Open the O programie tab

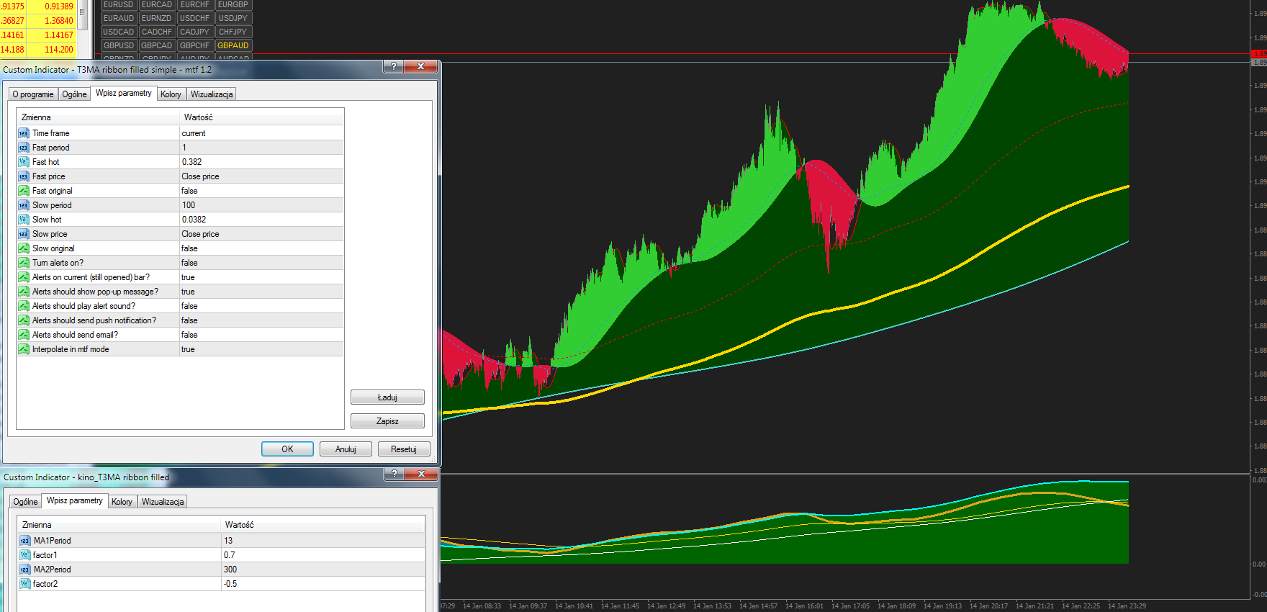33,94
